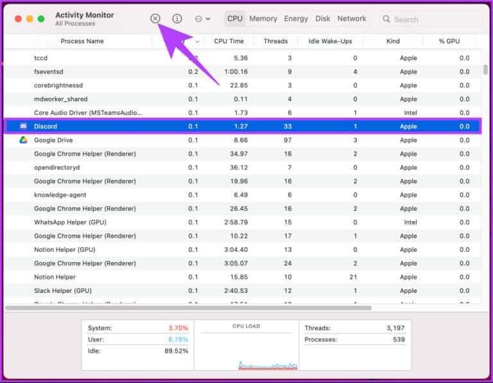The image size is (493, 383).
Task: Toggle the % CPU sort direction chevron
Action: click(198, 42)
